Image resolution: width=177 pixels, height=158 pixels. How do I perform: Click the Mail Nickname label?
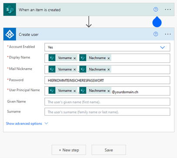click(x=20, y=69)
